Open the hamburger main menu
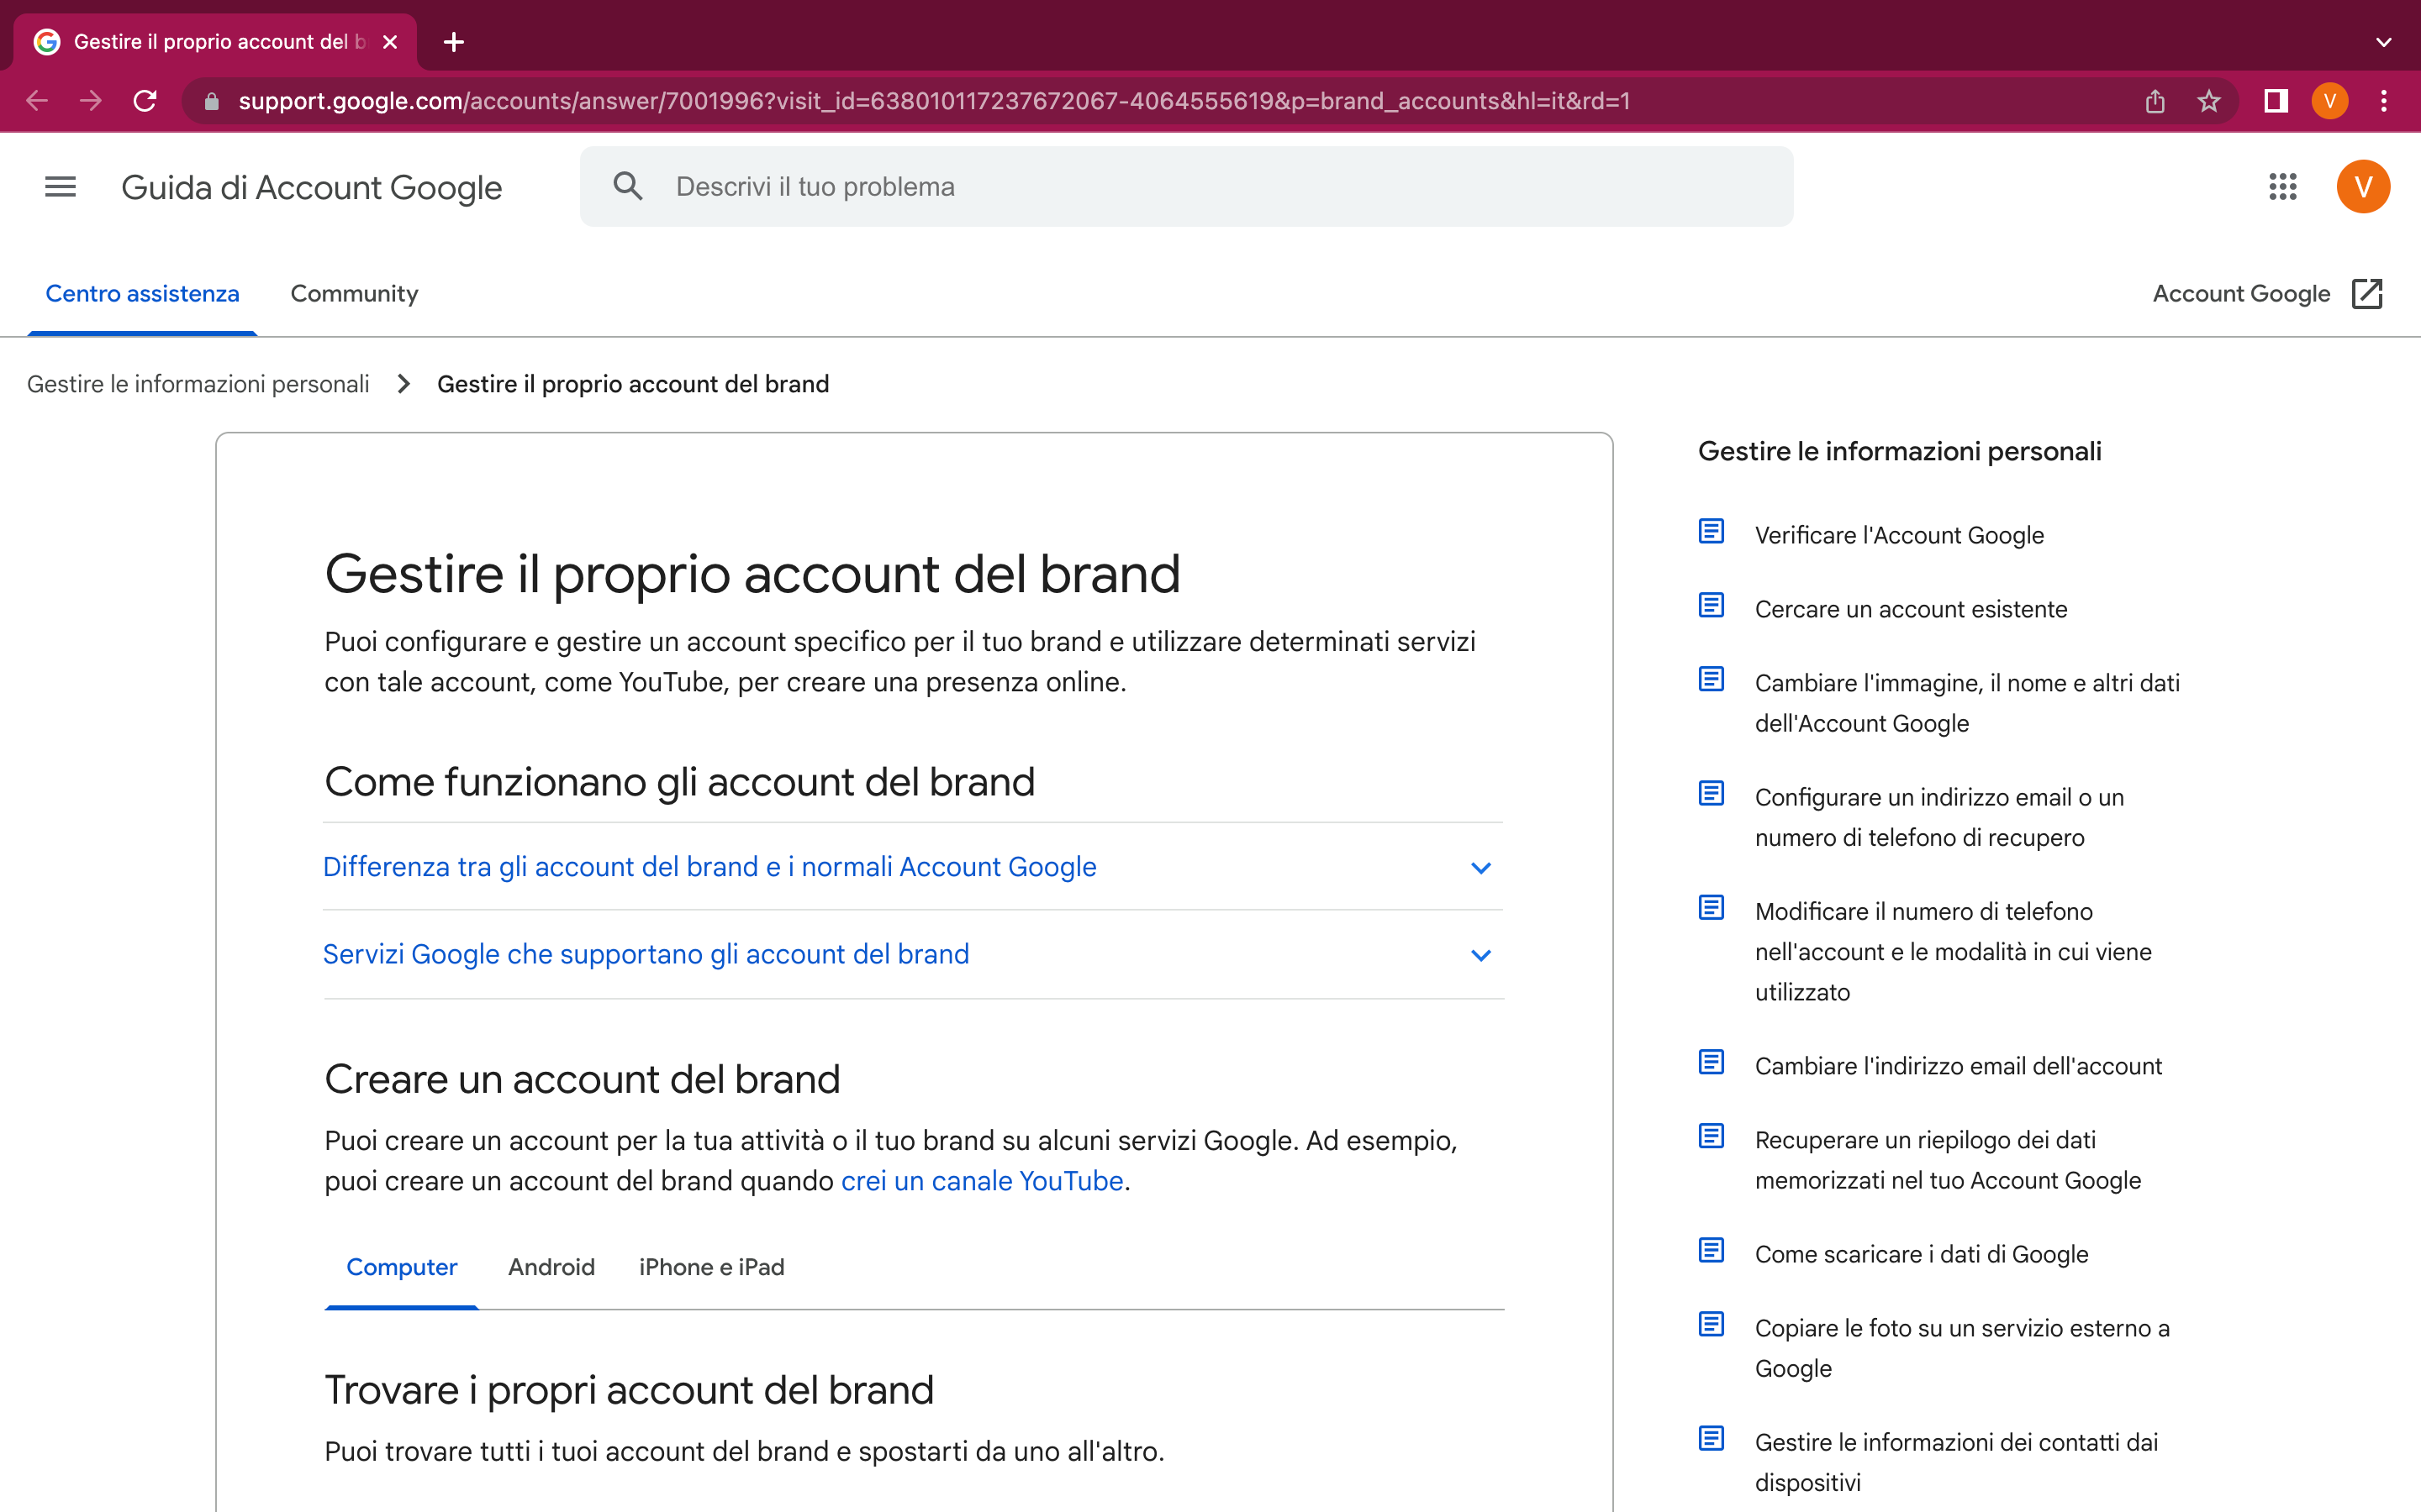This screenshot has width=2421, height=1512. (x=60, y=187)
